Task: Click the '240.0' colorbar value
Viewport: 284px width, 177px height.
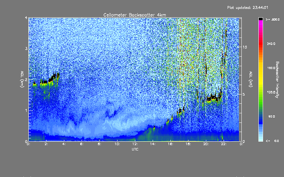Action: click(x=271, y=44)
